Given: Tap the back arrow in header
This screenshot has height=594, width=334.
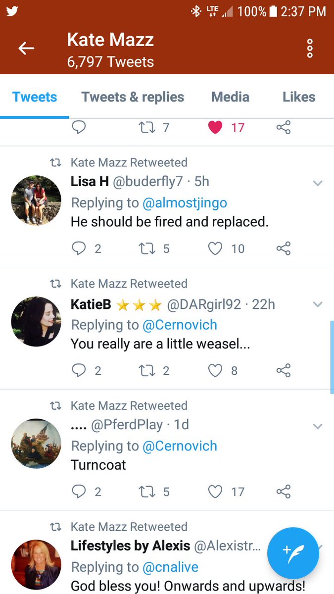Looking at the screenshot, I should pos(26,48).
